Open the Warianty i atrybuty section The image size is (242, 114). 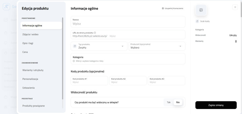click(33, 70)
